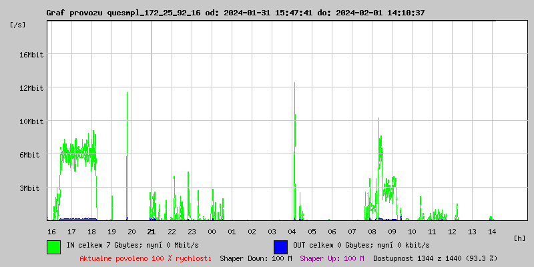
Task: Click the [h] hours unit label
Action: 519,238
